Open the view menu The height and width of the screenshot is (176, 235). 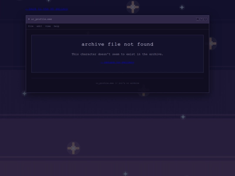click(48, 26)
